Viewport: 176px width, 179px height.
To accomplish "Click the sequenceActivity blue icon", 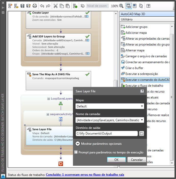I will (60, 119).
